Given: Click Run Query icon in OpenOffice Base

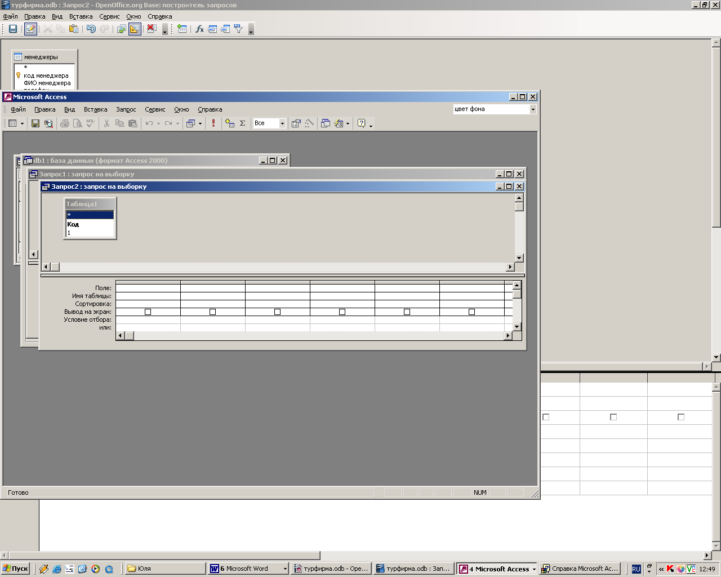Looking at the screenshot, I should pos(121,29).
